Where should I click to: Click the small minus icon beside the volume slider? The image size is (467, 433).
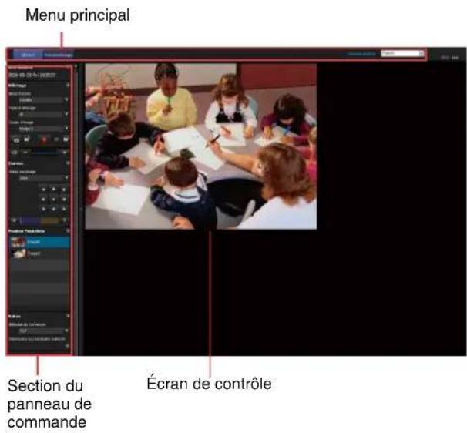pyautogui.click(x=25, y=153)
